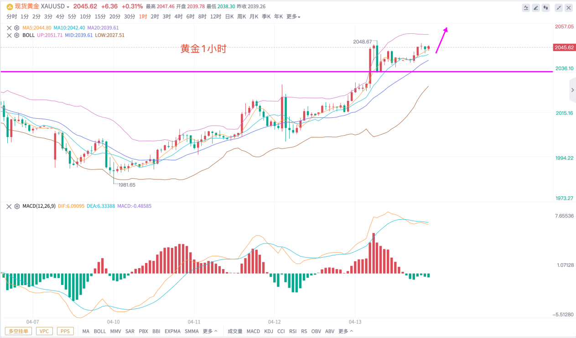Image resolution: width=576 pixels, height=338 pixels.
Task: Click the shrink chart arrows icon
Action: [x=559, y=8]
